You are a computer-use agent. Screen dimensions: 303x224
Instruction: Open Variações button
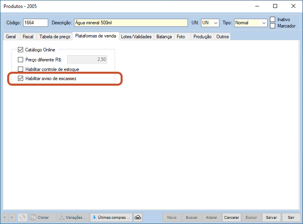[x=73, y=217]
